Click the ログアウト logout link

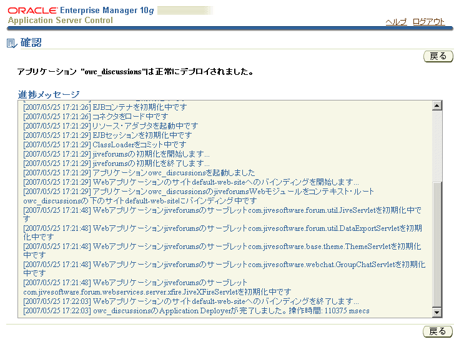coord(428,22)
